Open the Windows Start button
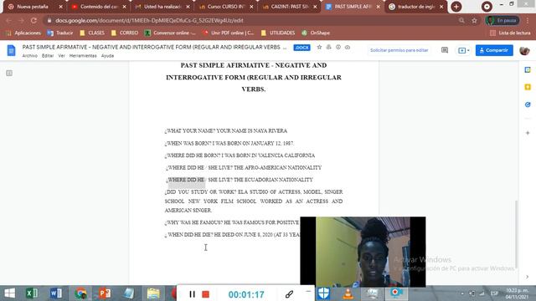Screen dimensions: 536x301 9,293
